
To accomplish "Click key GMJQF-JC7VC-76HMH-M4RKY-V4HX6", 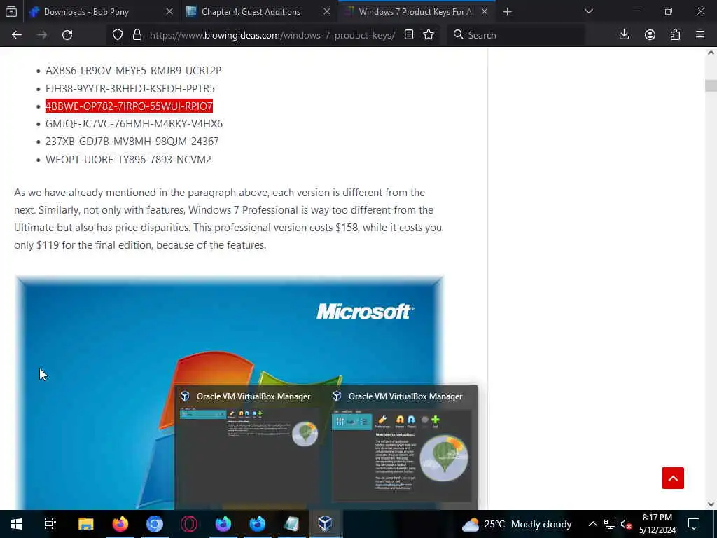I will [x=134, y=124].
